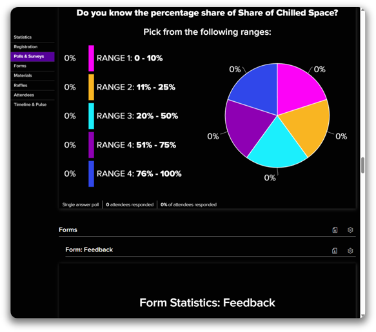Image resolution: width=376 pixels, height=332 pixels.
Task: Click export icon beside Form: Feedback
Action: click(x=335, y=251)
